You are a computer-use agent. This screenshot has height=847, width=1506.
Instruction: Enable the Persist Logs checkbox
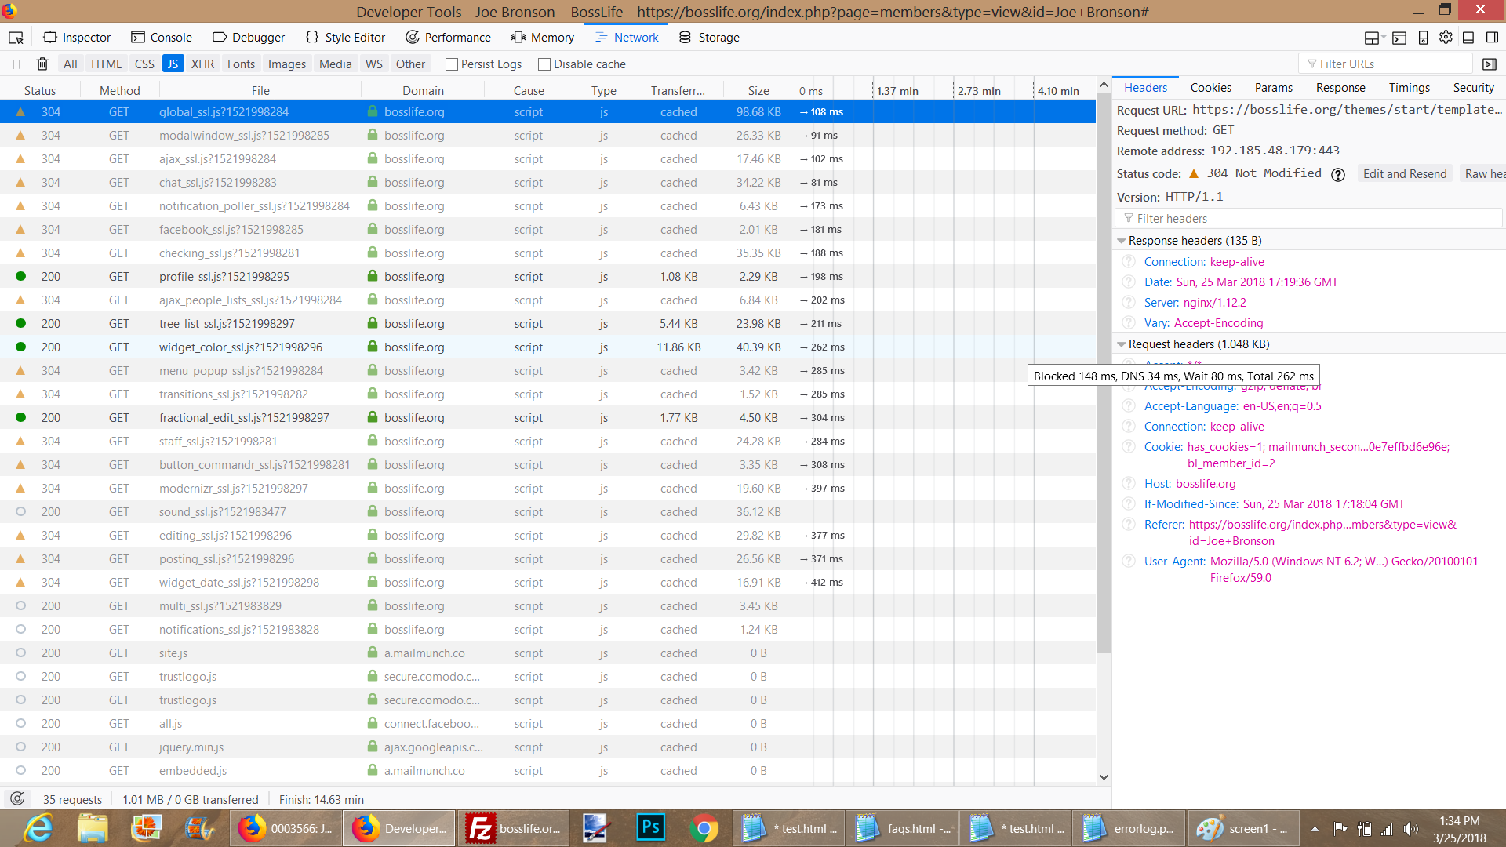pyautogui.click(x=452, y=64)
